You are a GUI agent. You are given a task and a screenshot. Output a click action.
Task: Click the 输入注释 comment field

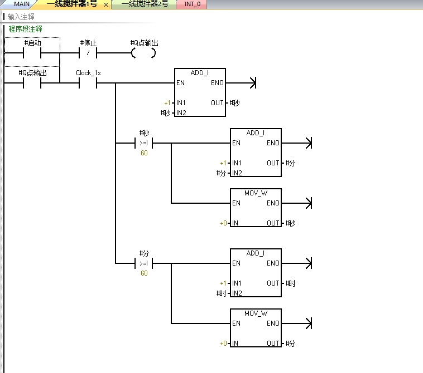pos(21,17)
